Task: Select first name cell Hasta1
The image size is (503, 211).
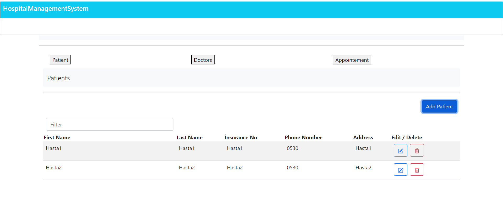Action: [54, 148]
